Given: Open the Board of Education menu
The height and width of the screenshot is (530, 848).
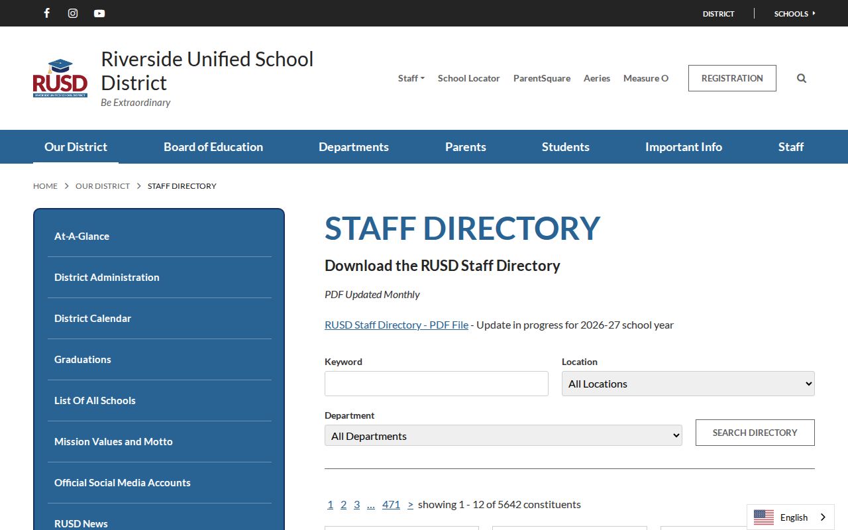Looking at the screenshot, I should 213,146.
